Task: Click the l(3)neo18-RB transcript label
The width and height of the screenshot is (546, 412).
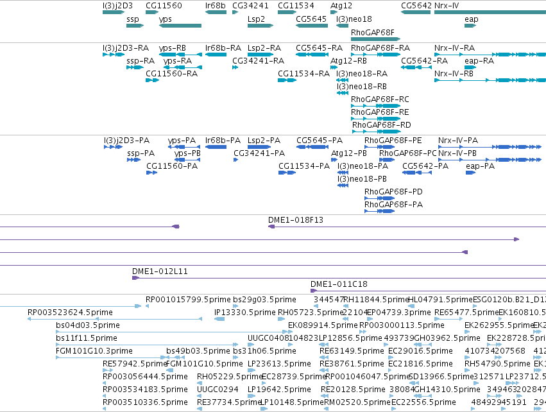Action: click(x=361, y=87)
